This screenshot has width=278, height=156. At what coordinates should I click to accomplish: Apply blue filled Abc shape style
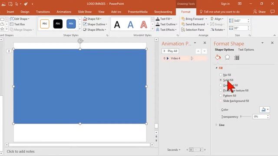pos(71,24)
